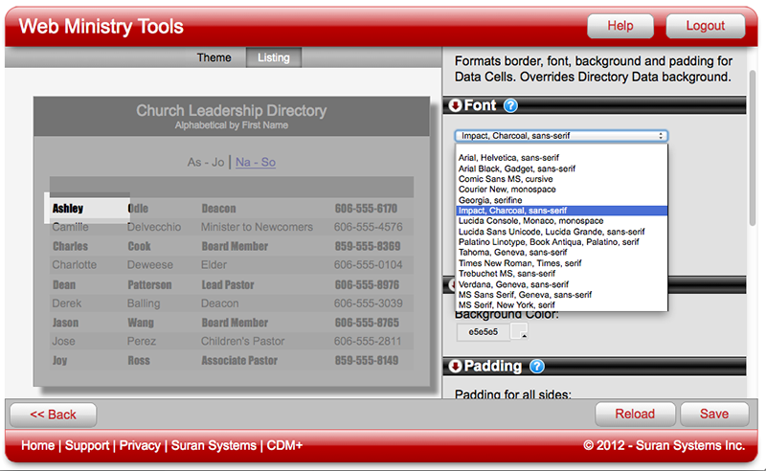Switch to the Theme tab

coord(214,57)
